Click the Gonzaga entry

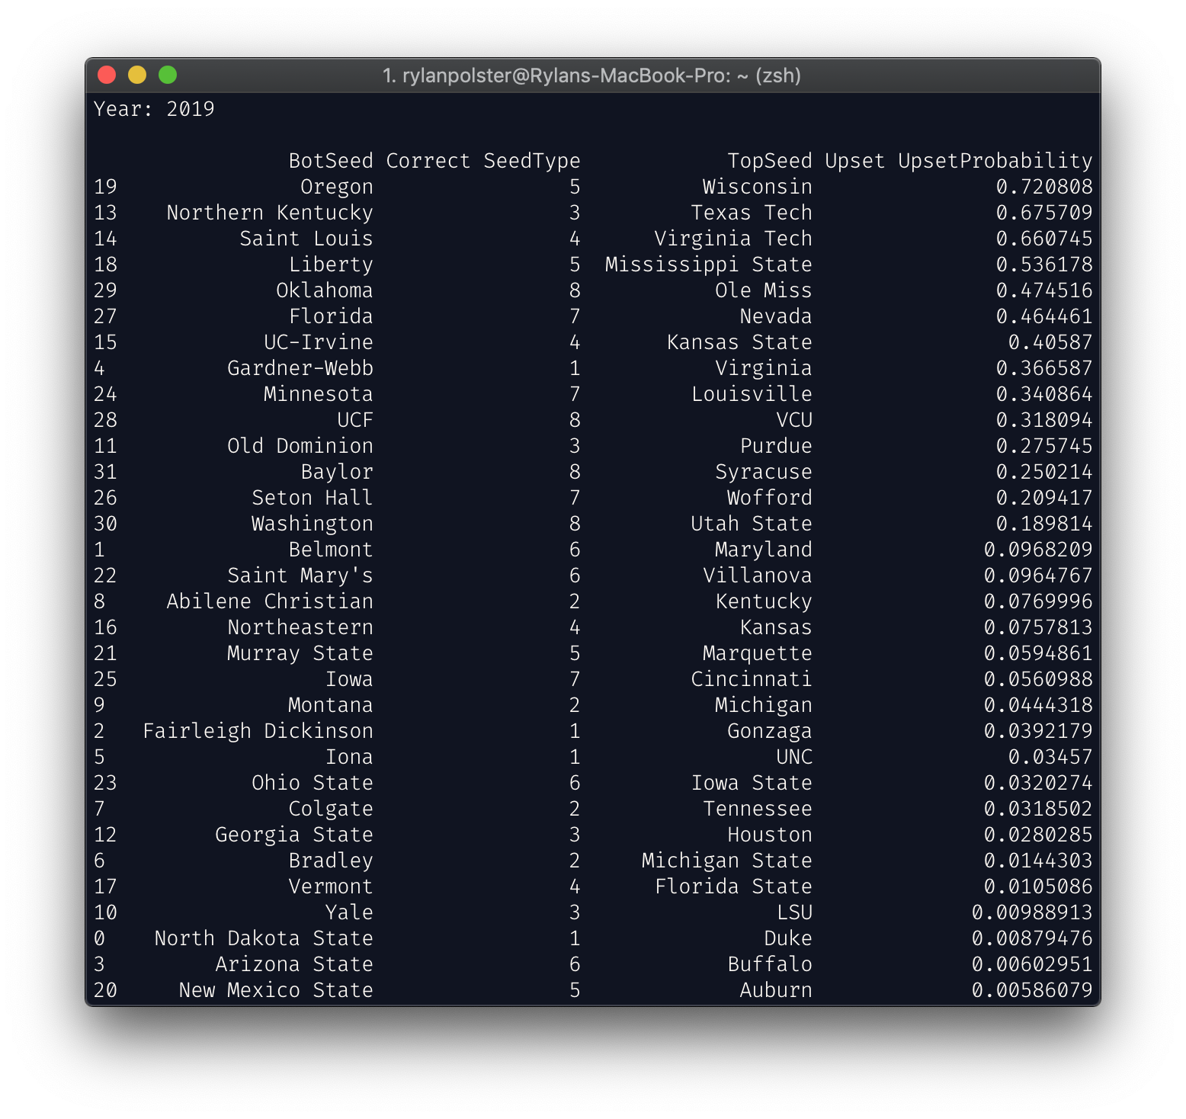pyautogui.click(x=770, y=731)
